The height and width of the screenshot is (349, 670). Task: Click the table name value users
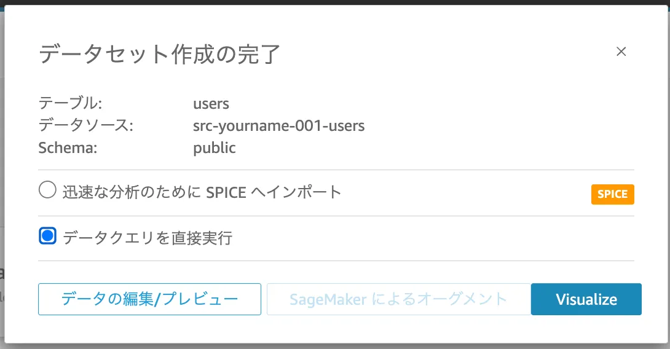tap(211, 103)
